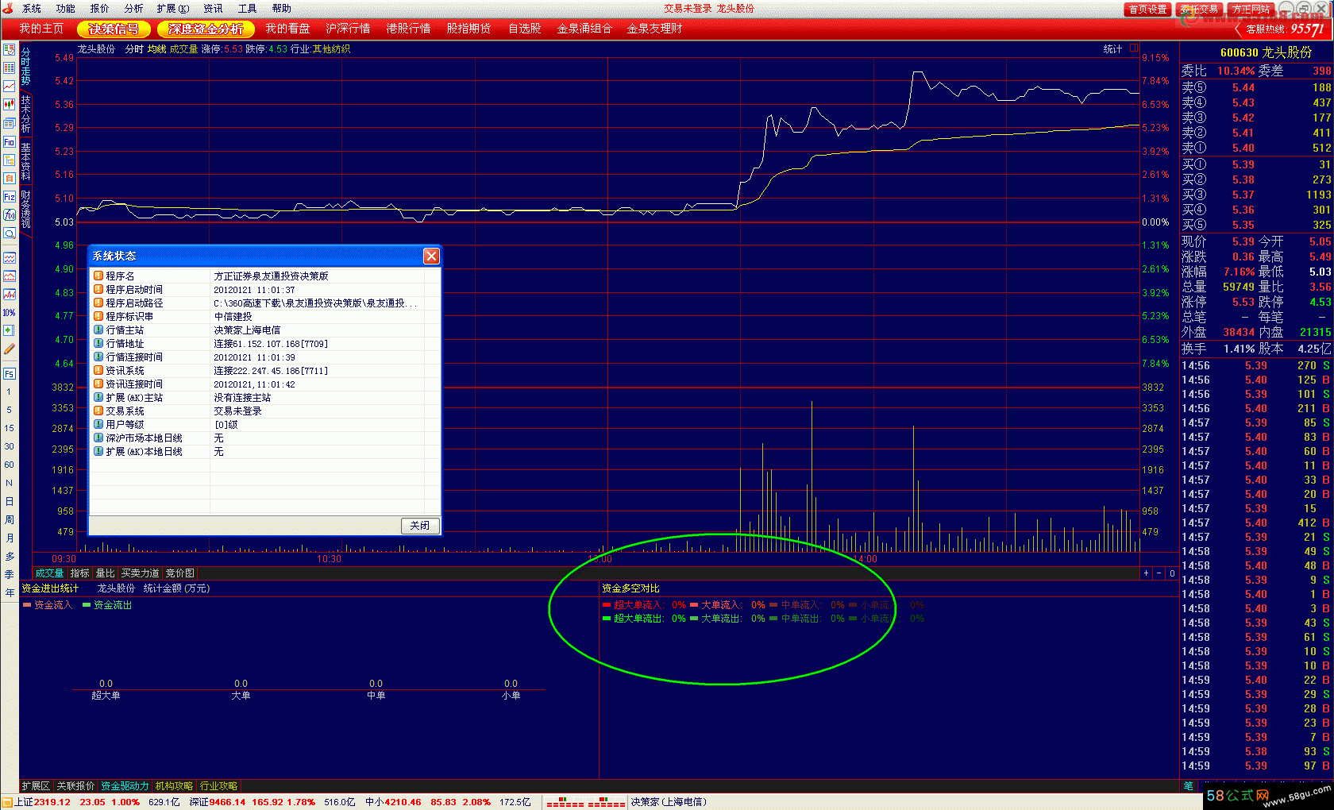Select the 深度资金分析 tab
This screenshot has width=1334, height=810.
(206, 29)
